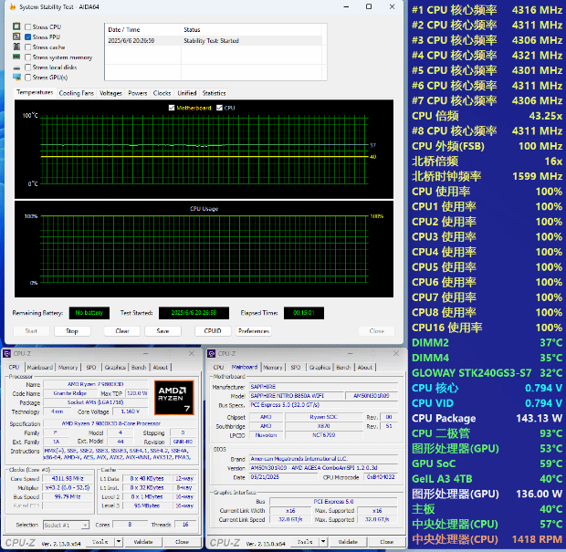The width and height of the screenshot is (566, 552).
Task: Click the Elapsed Time value 00:15:01
Action: pos(304,313)
